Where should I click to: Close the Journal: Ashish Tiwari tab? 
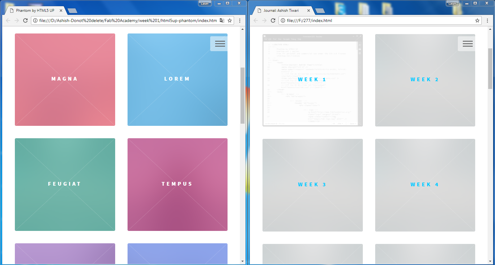click(309, 11)
